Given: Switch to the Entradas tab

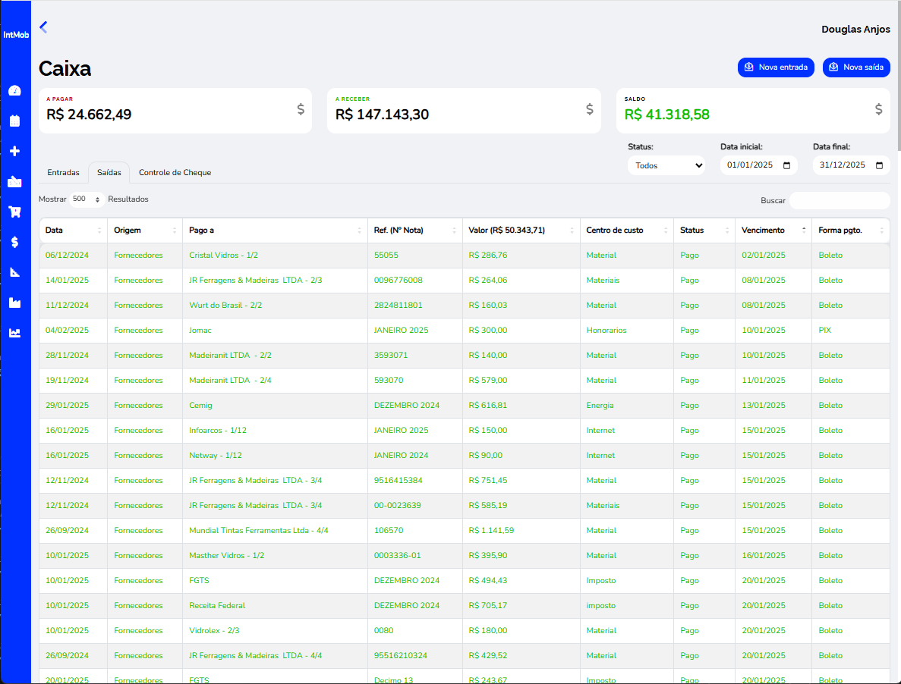Looking at the screenshot, I should [x=63, y=173].
